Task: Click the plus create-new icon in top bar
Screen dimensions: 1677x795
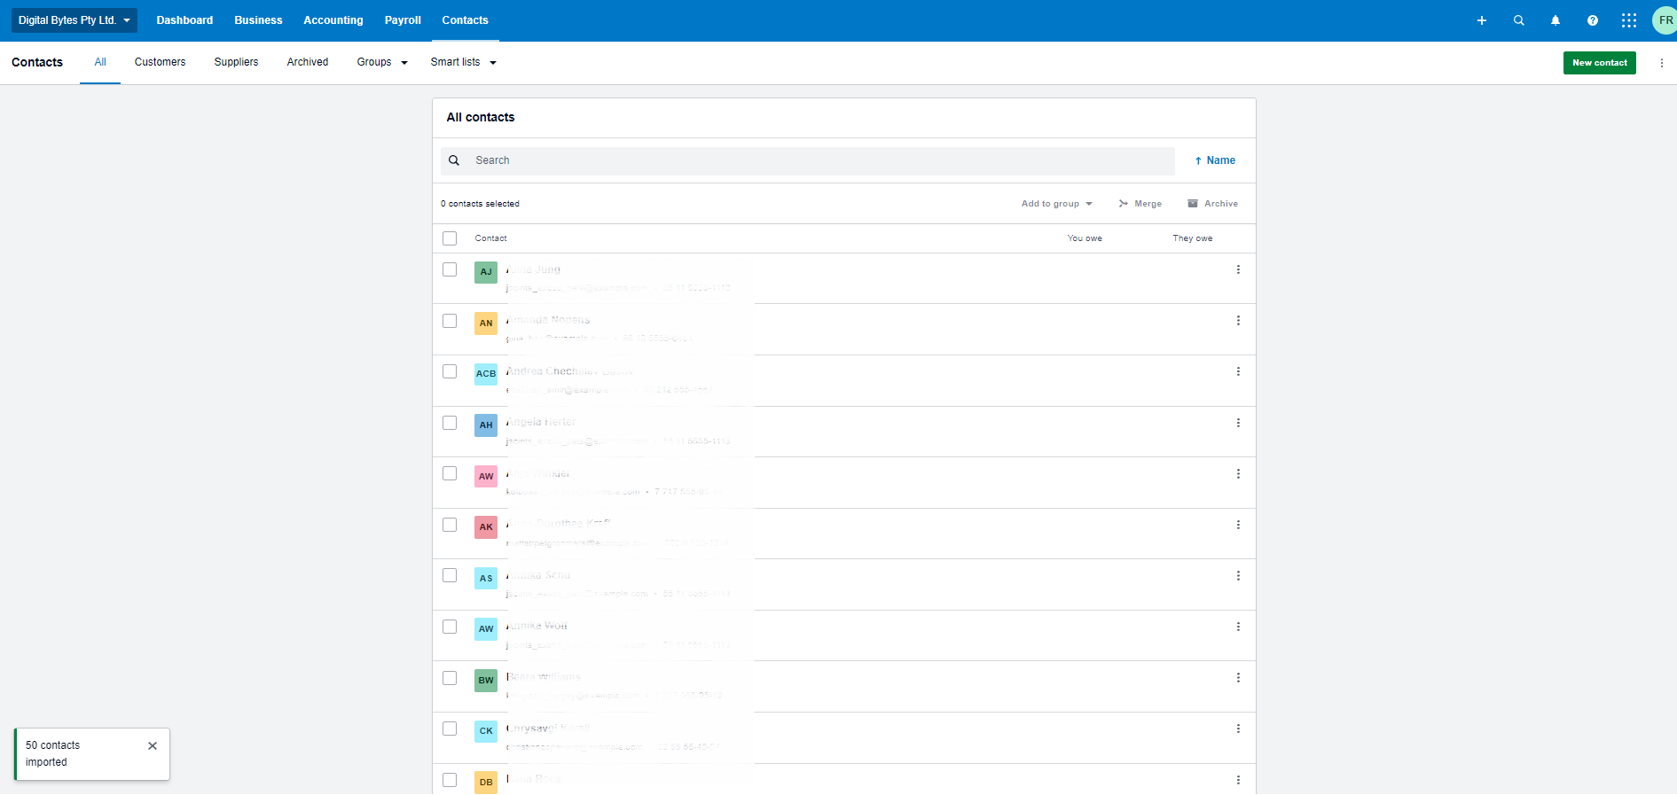Action: click(1481, 20)
